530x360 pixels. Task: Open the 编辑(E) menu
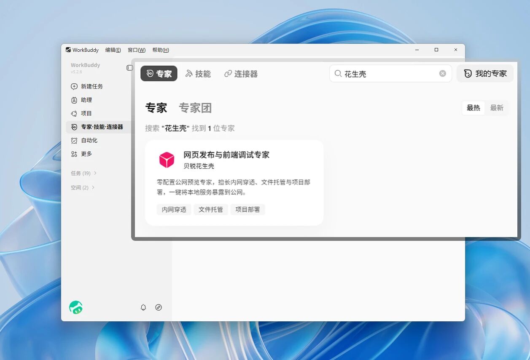(113, 50)
